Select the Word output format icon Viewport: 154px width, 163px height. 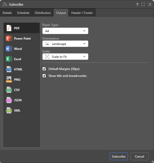click(x=9, y=49)
